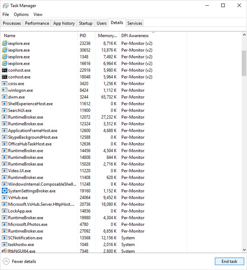
Task: Click the ShellExperienceHost.exe process icon
Action: tap(5, 103)
